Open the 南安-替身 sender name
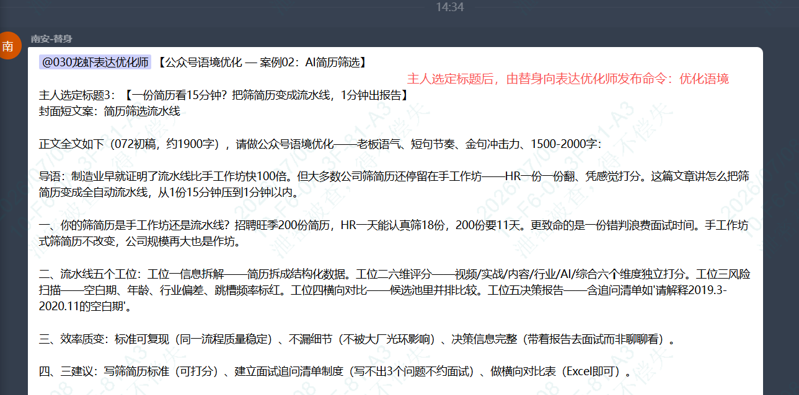799x395 pixels. click(x=51, y=38)
